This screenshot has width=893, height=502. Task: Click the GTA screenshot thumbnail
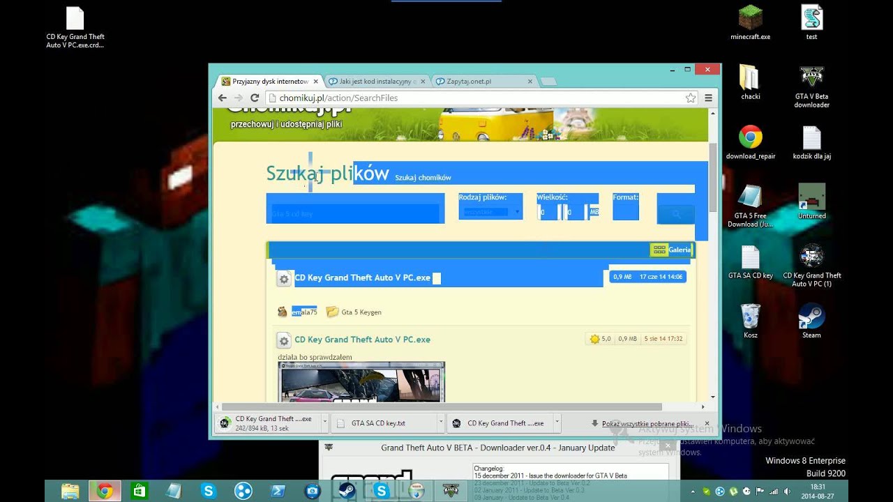click(x=361, y=382)
